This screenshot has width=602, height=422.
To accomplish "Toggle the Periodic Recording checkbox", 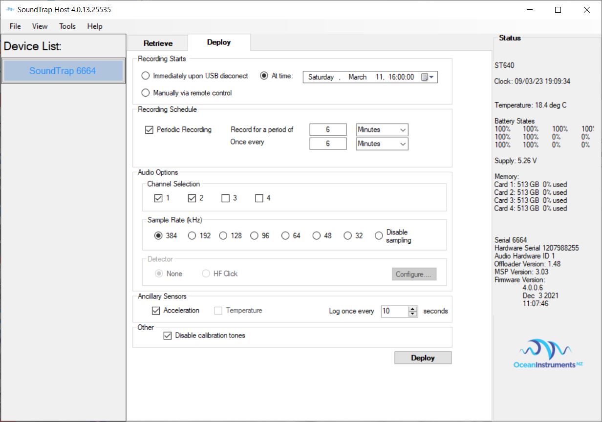I will [150, 130].
